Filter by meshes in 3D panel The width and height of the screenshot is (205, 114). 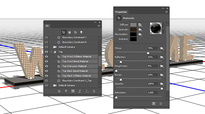pos(70,32)
